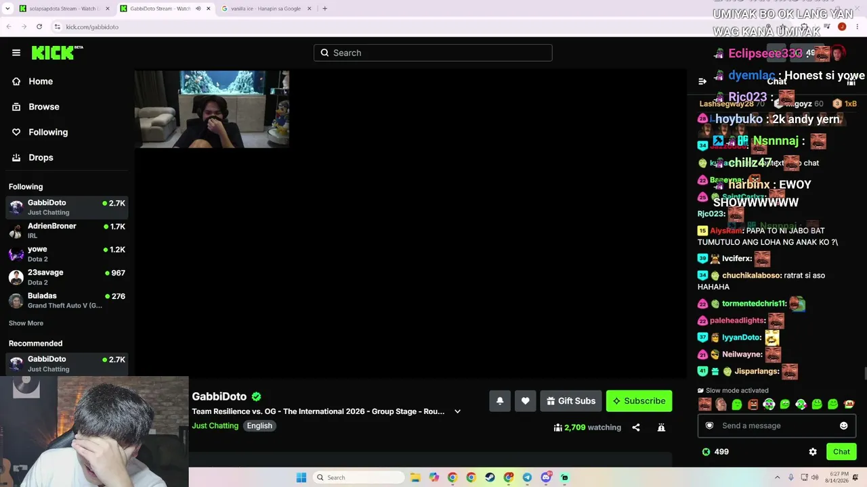Toggle the follow heart button

click(x=525, y=401)
